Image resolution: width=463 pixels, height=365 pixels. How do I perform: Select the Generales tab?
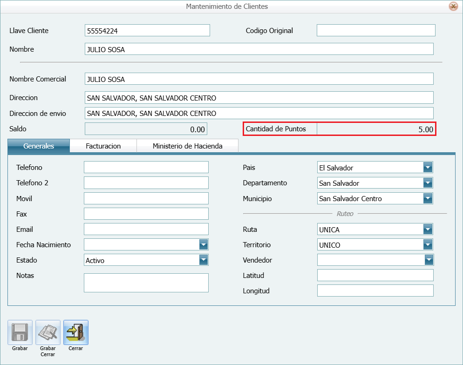point(38,146)
